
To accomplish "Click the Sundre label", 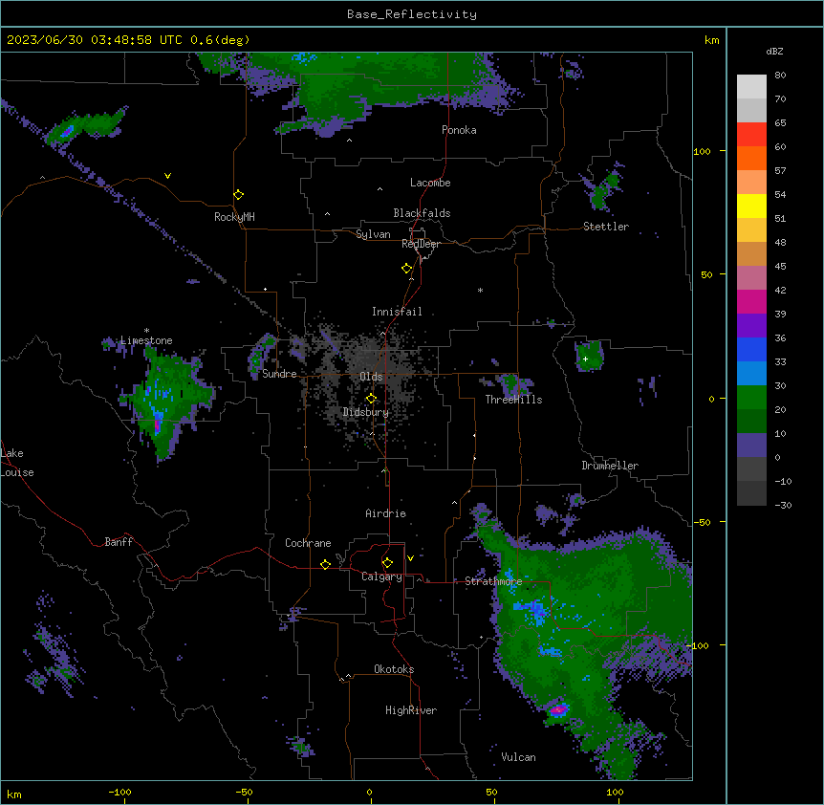I will tap(279, 374).
